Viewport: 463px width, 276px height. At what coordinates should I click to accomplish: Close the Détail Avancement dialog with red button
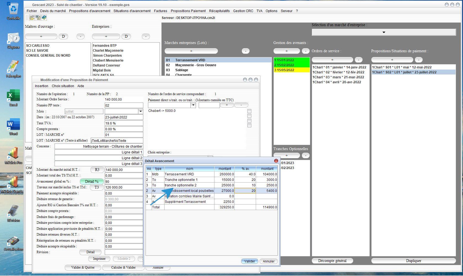click(276, 161)
